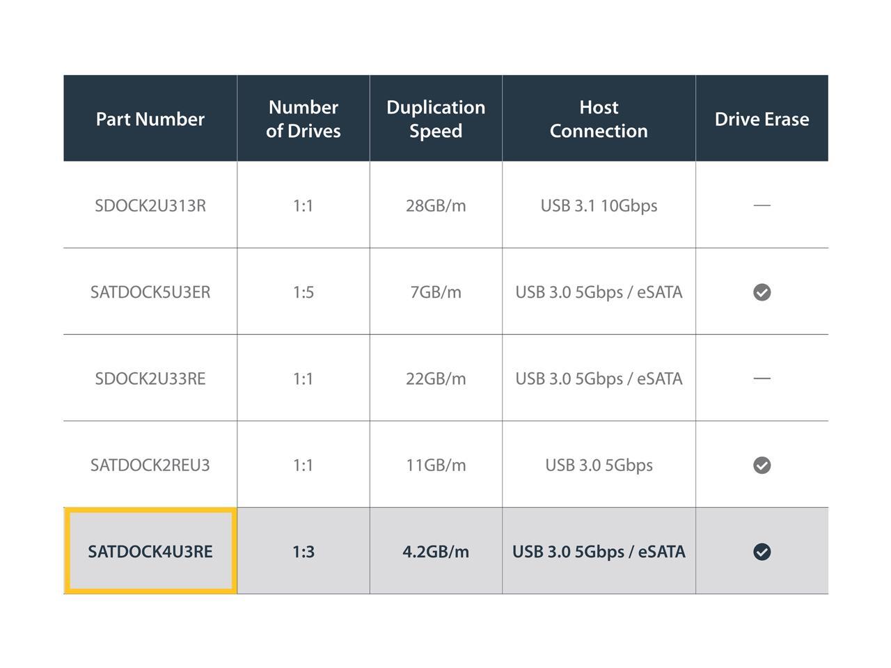Click the 4.2GB/m speed value
The height and width of the screenshot is (668, 891).
click(x=436, y=552)
